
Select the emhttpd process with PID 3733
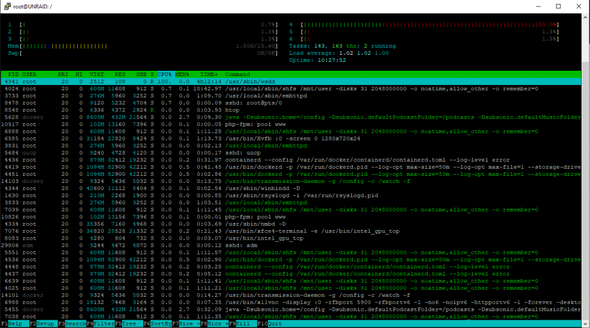291,96
